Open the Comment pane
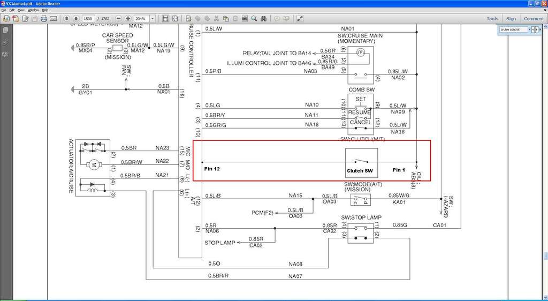 point(534,19)
